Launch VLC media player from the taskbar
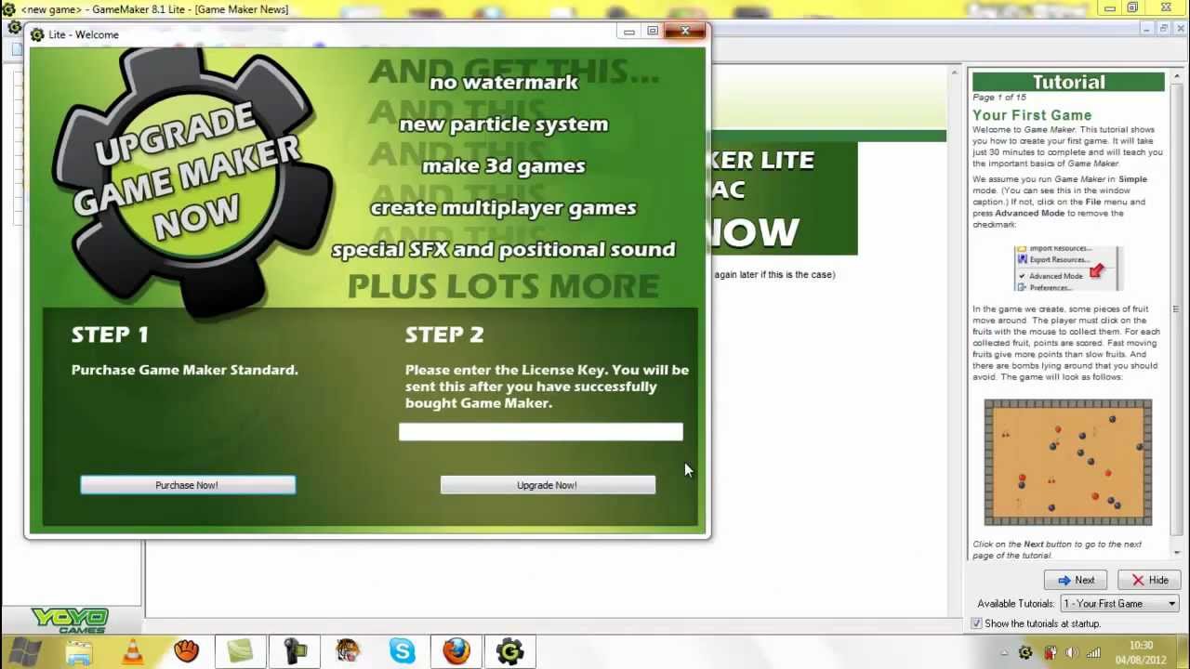Viewport: 1190px width, 669px height. coord(133,651)
